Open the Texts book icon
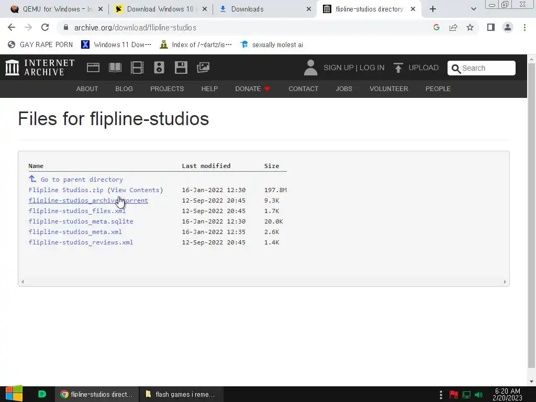The height and width of the screenshot is (402, 536). [x=115, y=68]
